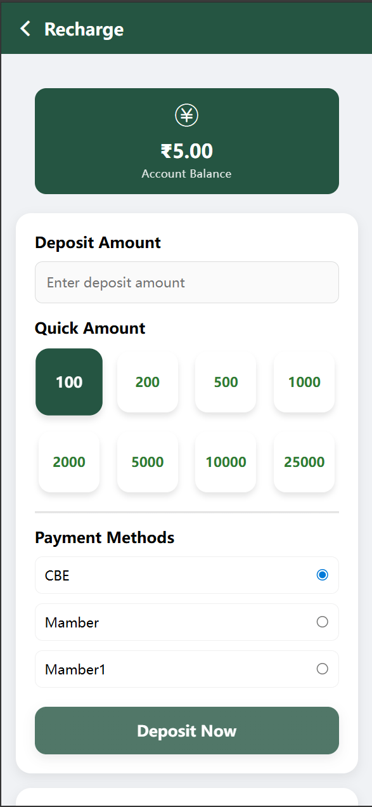Focus the Enter deposit amount field
The width and height of the screenshot is (372, 807).
pos(187,282)
